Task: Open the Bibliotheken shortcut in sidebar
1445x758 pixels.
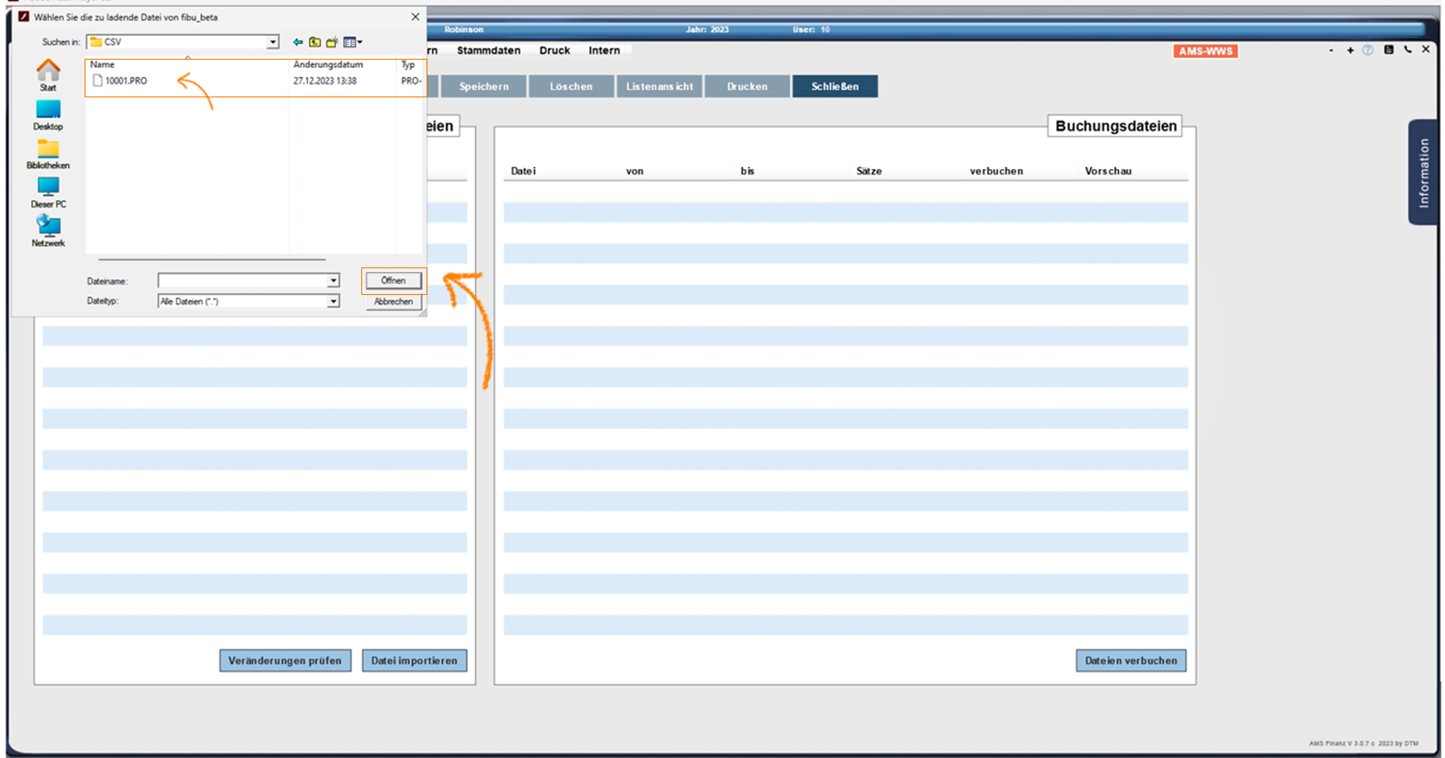Action: pos(48,153)
